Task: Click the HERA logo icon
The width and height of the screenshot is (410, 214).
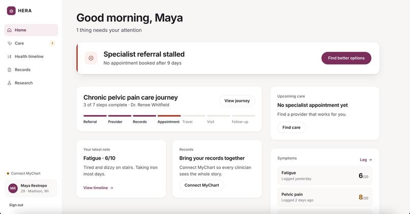Action: click(x=11, y=11)
